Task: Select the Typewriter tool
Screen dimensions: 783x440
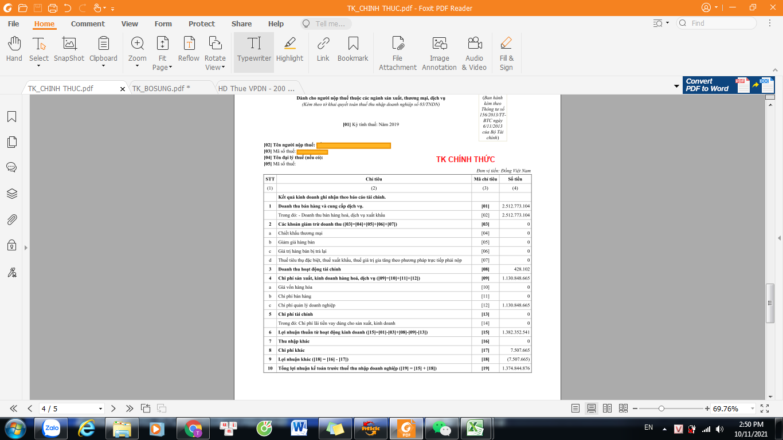Action: [254, 50]
